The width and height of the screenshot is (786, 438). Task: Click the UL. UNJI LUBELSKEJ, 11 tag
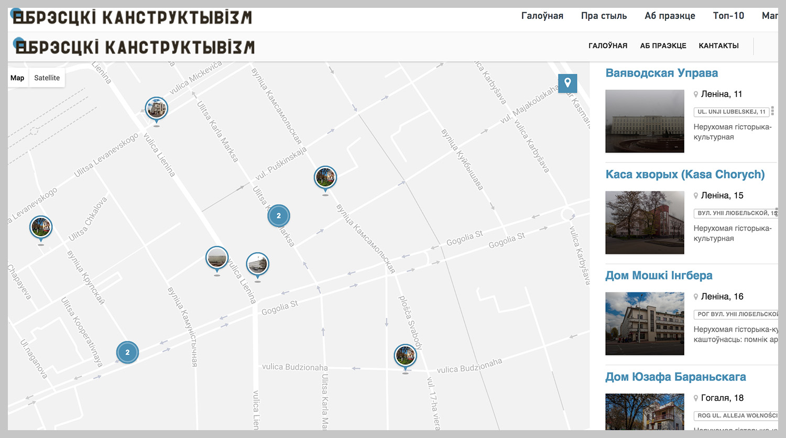pyautogui.click(x=731, y=112)
